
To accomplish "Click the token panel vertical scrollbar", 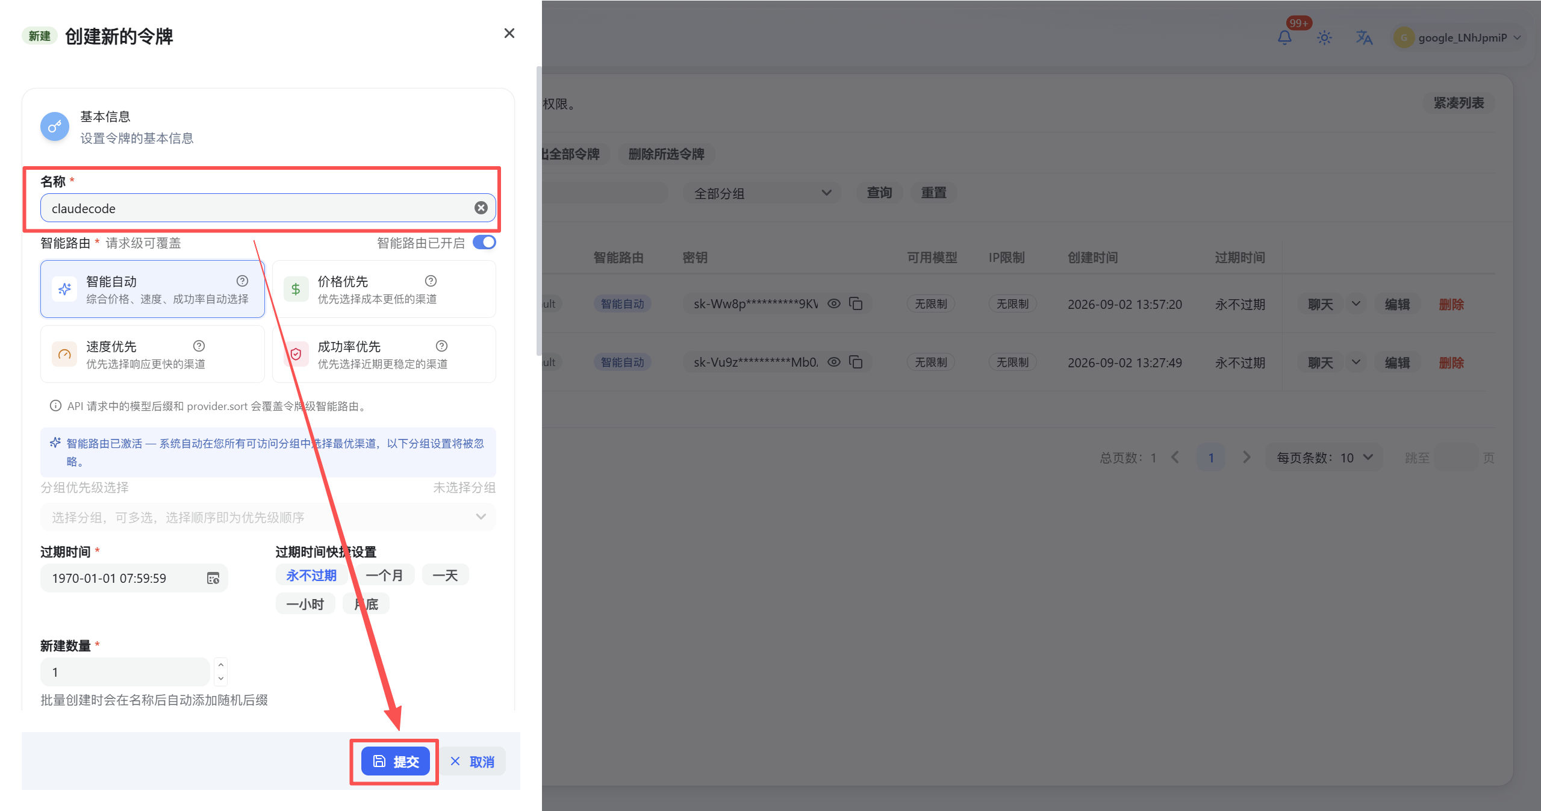I will pos(538,211).
